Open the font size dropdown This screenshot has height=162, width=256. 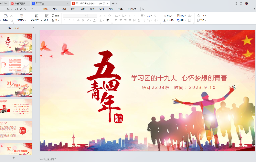click(x=96, y=15)
